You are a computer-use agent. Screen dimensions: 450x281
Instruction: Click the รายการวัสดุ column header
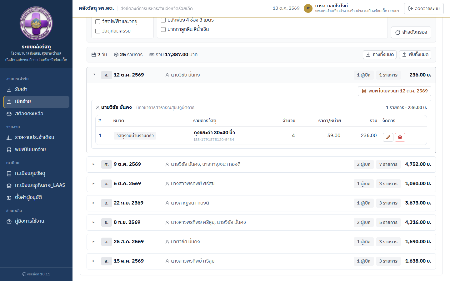(205, 121)
